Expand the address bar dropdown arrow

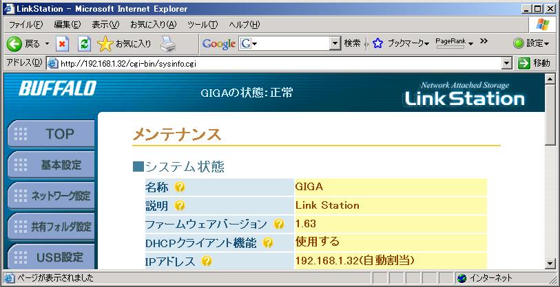[507, 64]
